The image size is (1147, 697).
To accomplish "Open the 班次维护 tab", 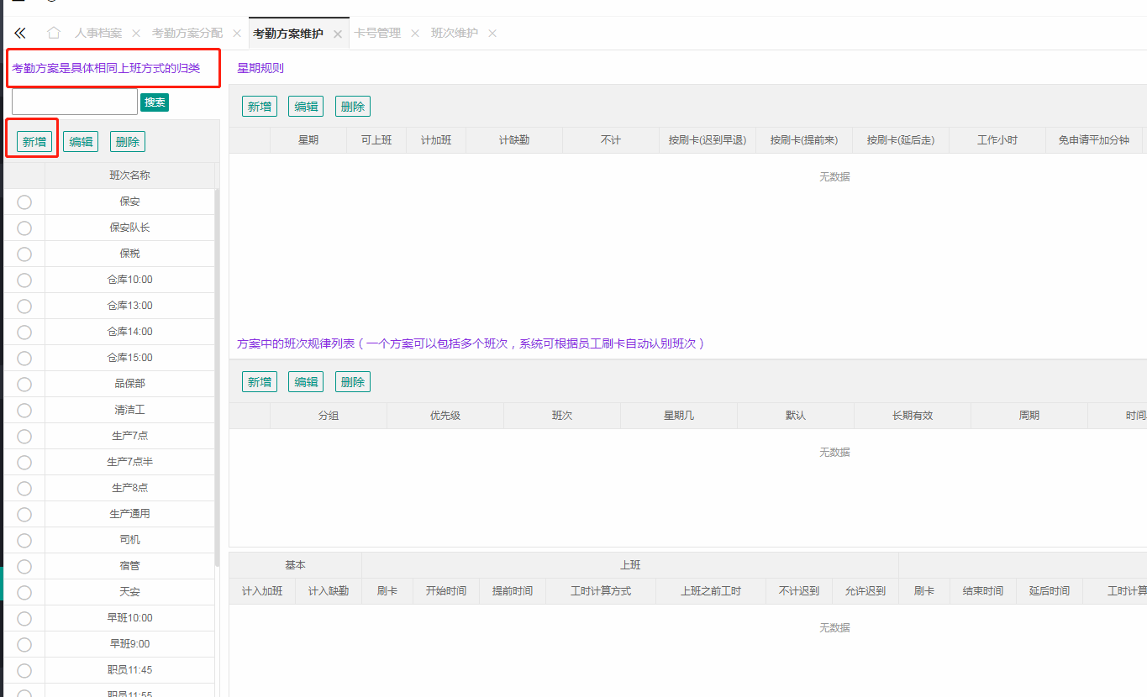I will tap(455, 33).
